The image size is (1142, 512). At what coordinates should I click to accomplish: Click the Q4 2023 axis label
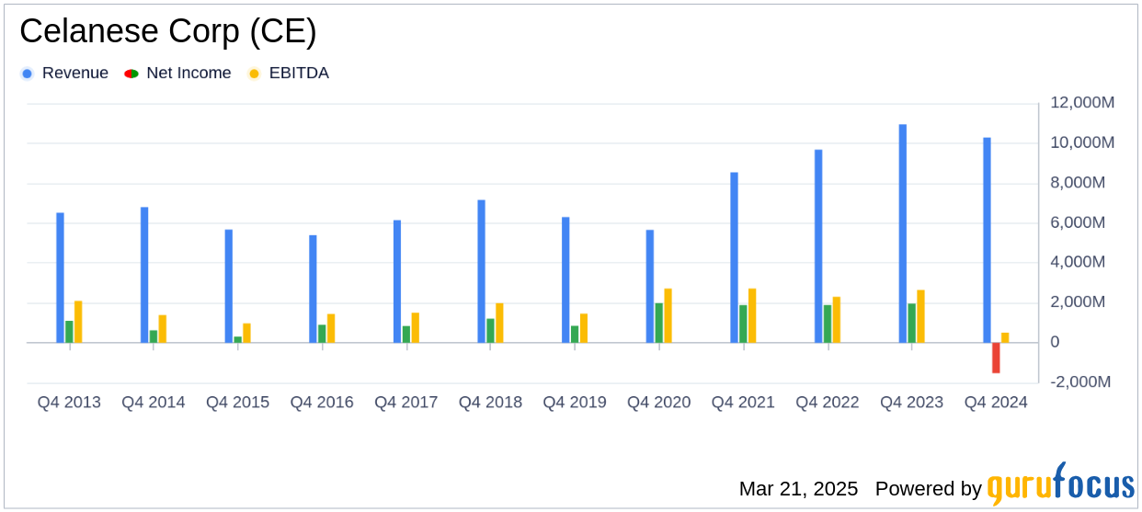point(911,403)
